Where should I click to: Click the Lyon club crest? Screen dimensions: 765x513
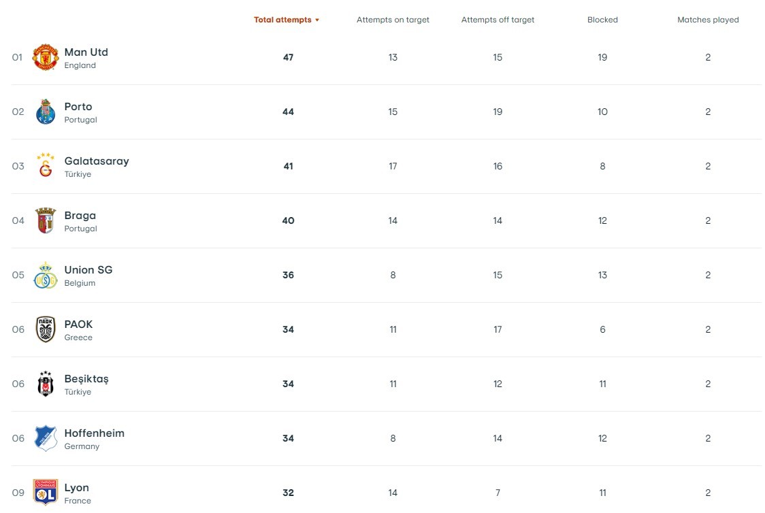click(46, 492)
